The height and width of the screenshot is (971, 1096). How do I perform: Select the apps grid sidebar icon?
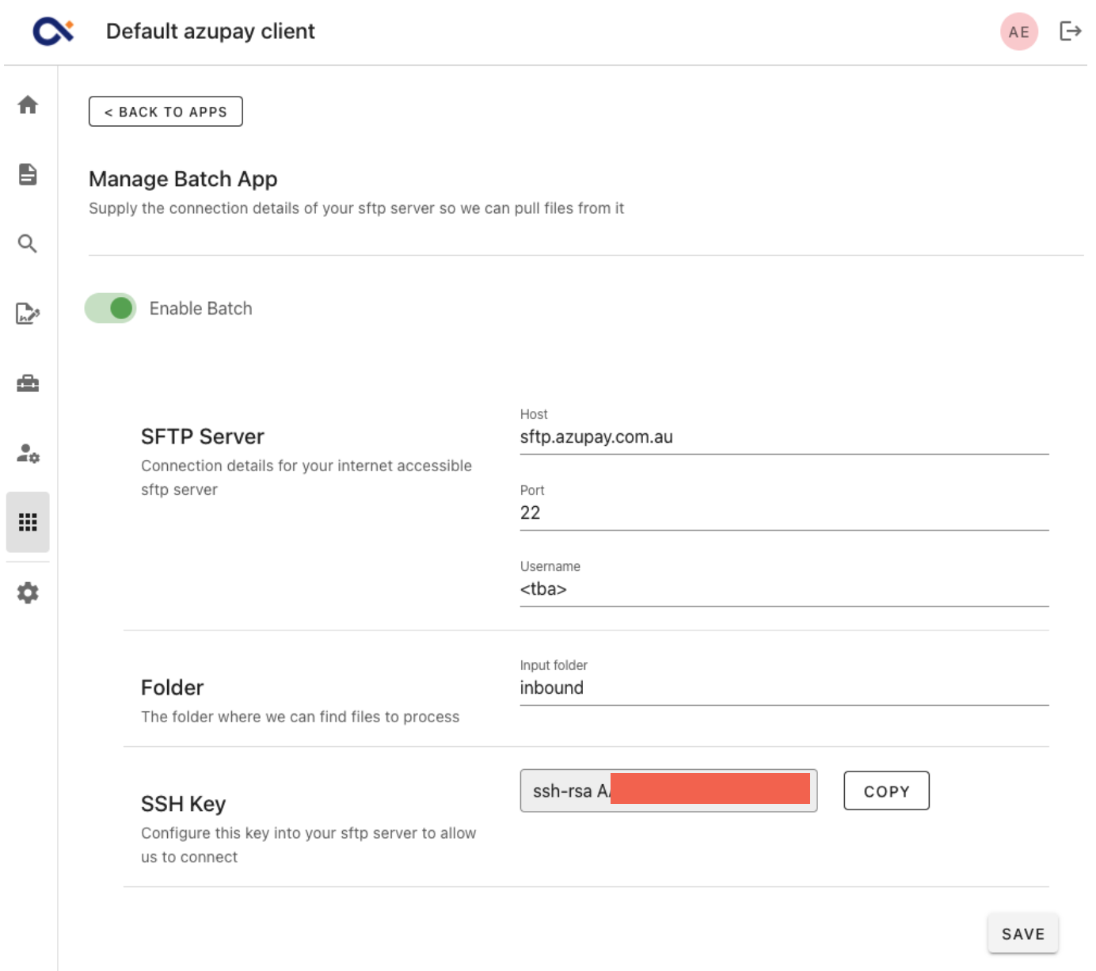[x=28, y=522]
